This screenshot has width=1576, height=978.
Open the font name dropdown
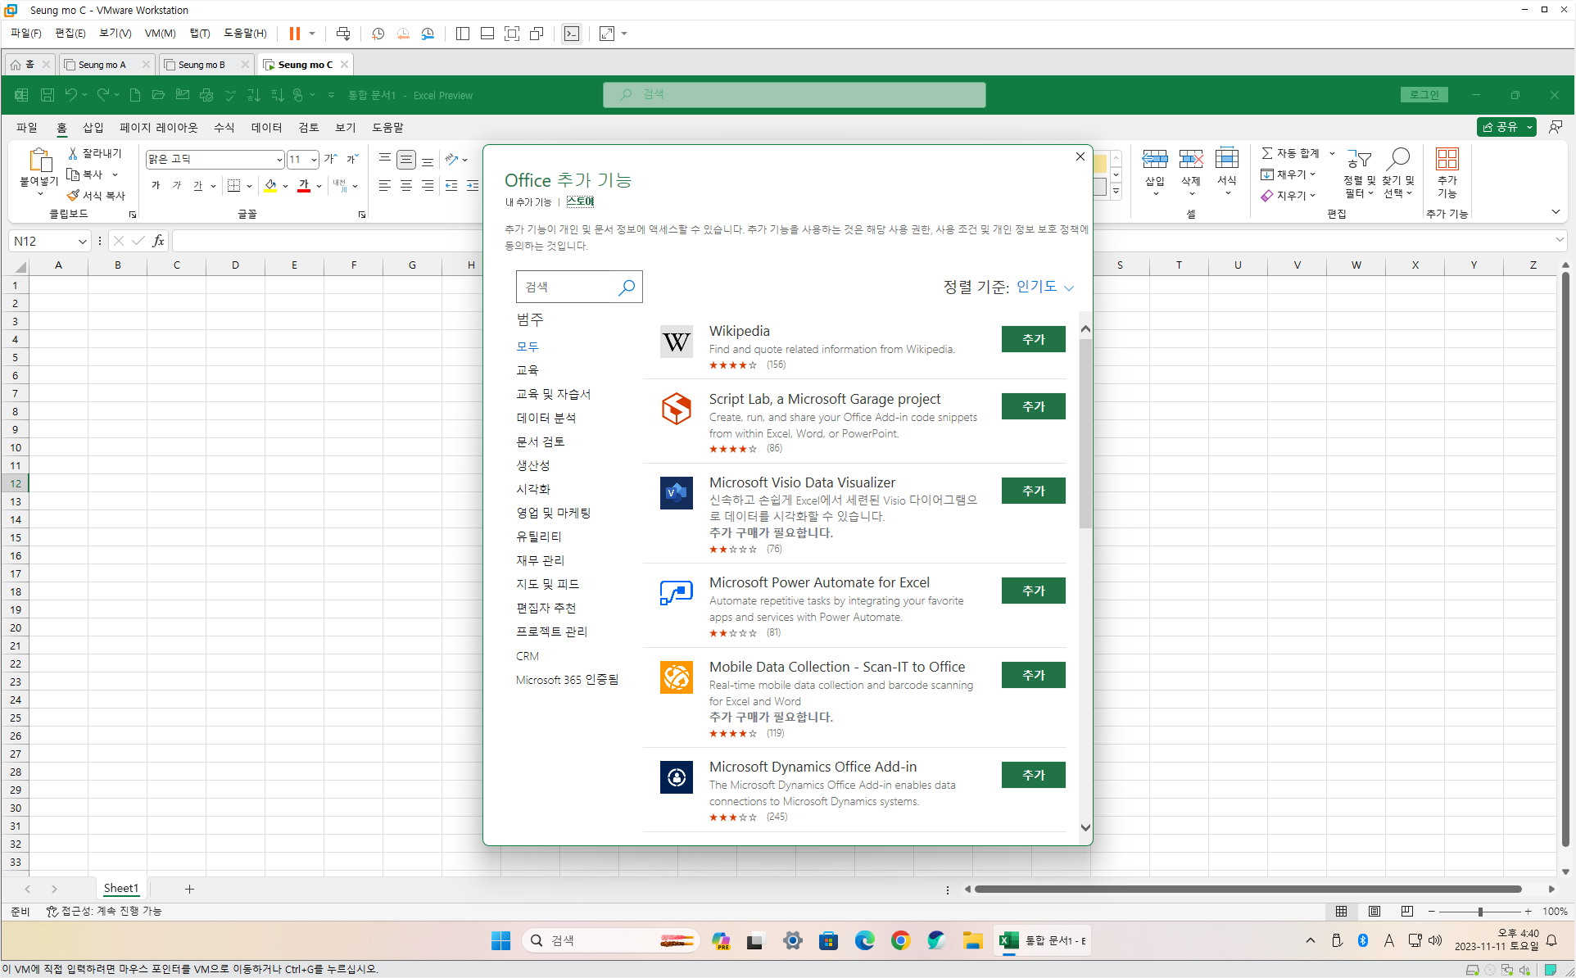(x=279, y=160)
